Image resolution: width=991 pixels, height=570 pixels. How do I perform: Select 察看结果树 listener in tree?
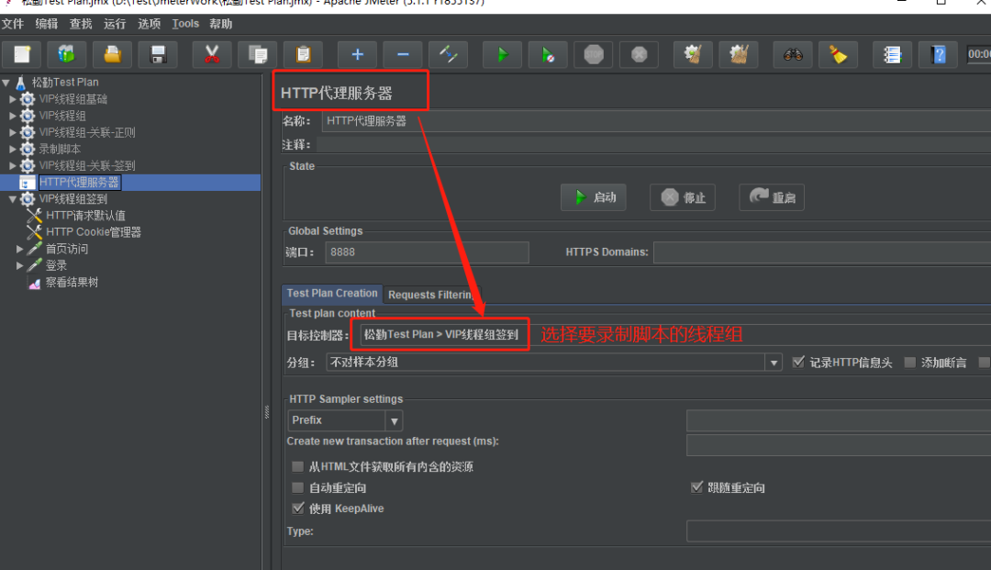72,283
